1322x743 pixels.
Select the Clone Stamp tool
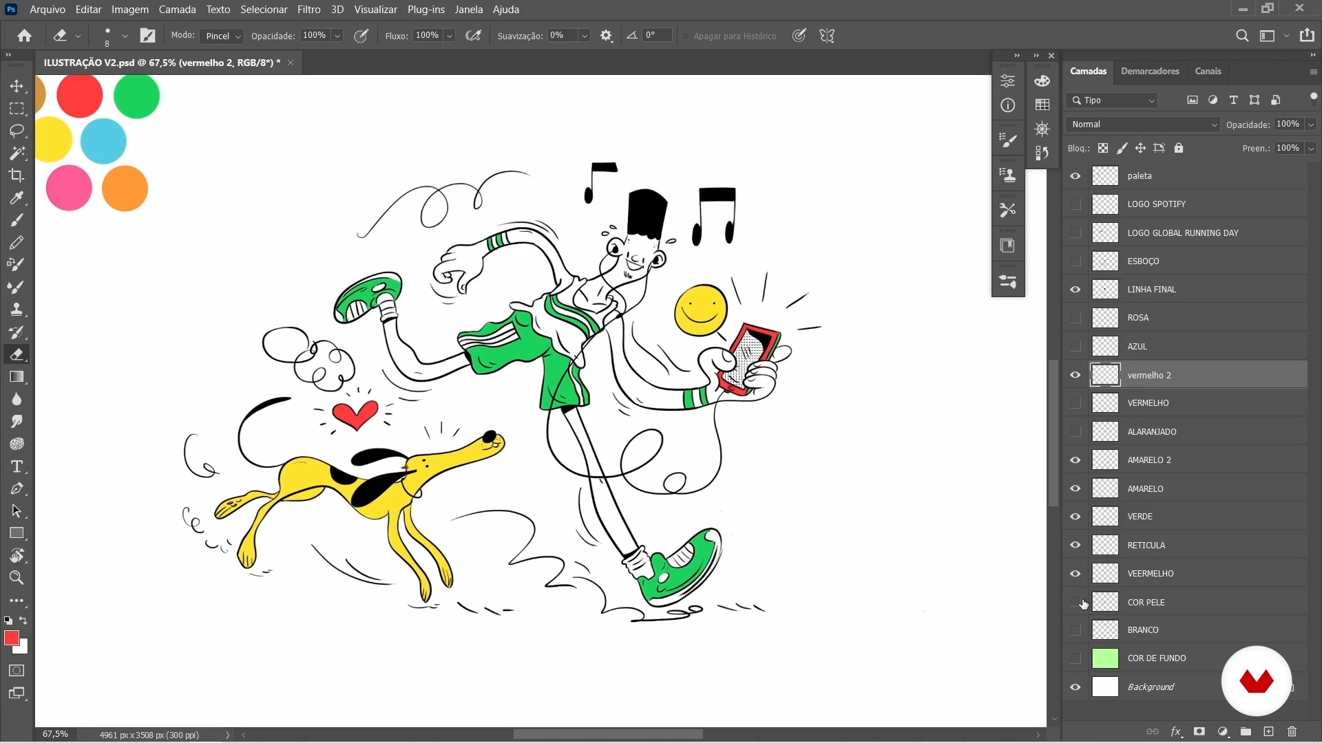17,310
